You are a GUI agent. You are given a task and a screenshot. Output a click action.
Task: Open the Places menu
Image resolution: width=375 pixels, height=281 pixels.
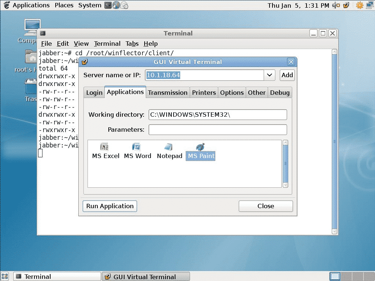click(64, 5)
